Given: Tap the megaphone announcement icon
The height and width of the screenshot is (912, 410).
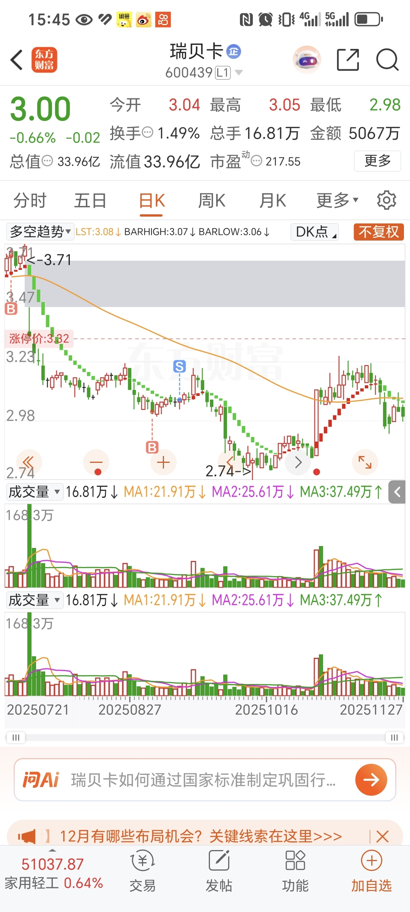Looking at the screenshot, I should coord(27,836).
